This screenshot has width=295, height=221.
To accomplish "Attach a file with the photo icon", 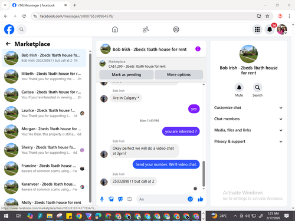I will [x=111, y=199].
